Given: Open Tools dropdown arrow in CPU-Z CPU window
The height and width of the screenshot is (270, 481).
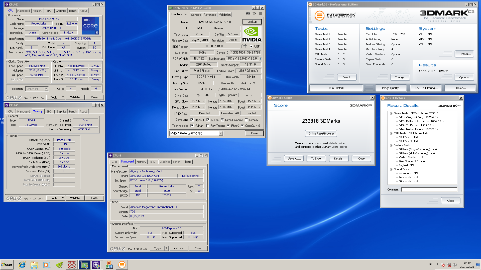Looking at the screenshot, I should pos(63,97).
